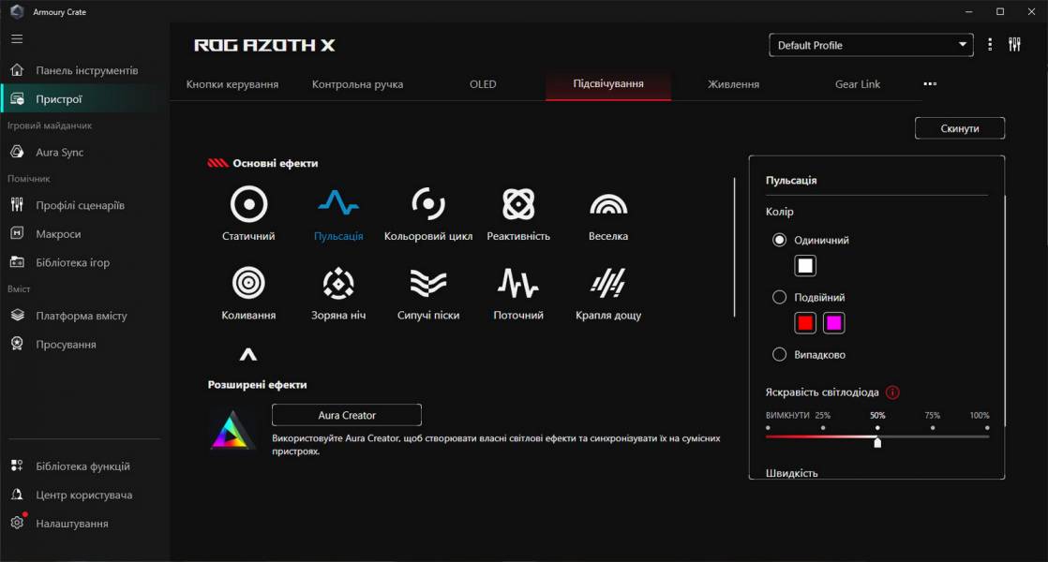The image size is (1048, 562).
Task: Expand the hidden tabs ellipsis menu
Action: coord(930,83)
